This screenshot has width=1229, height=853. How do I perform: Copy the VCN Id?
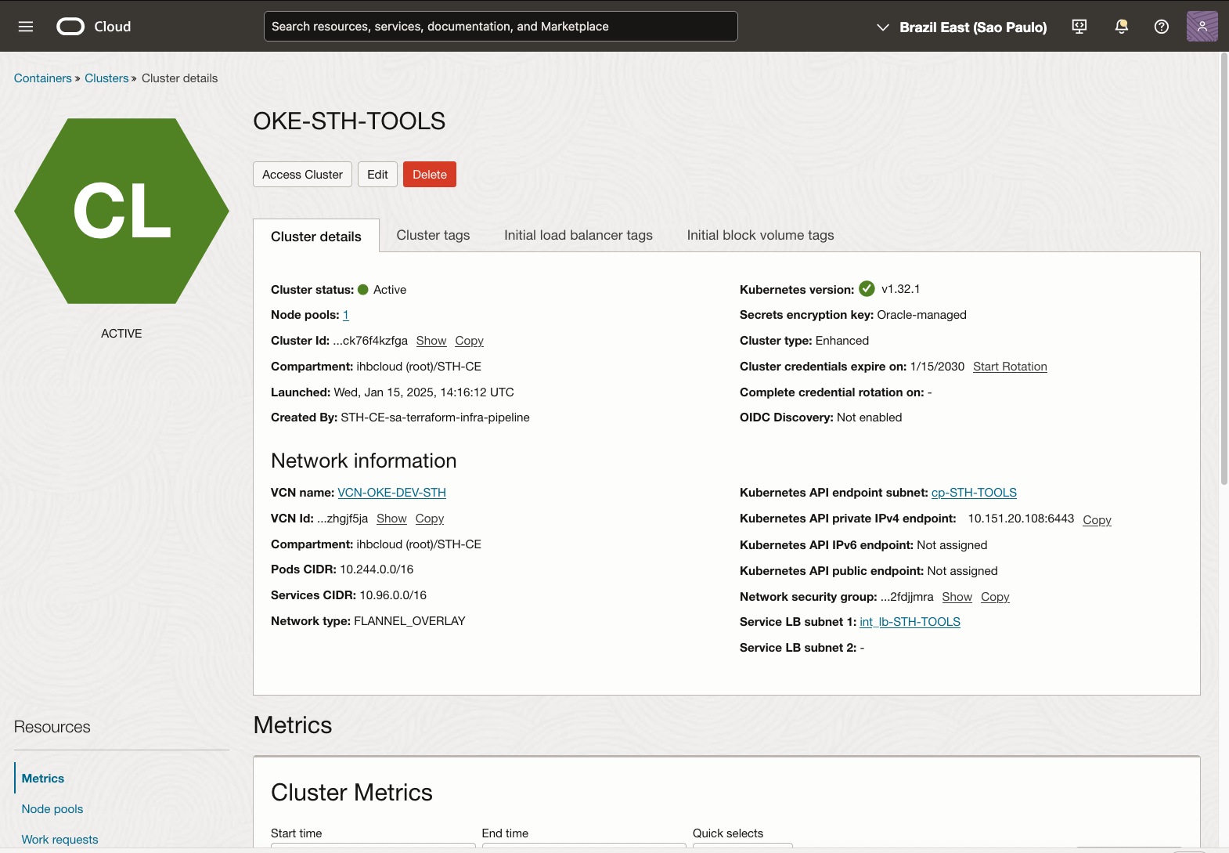[x=430, y=519]
